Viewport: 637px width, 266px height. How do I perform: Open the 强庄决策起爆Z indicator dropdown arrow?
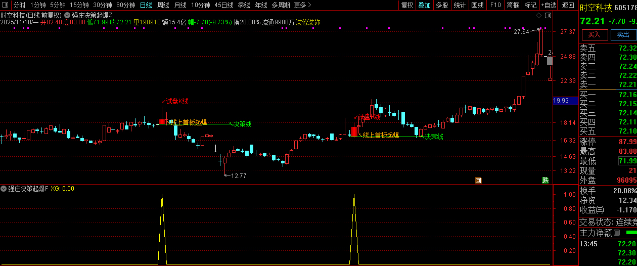click(x=67, y=15)
